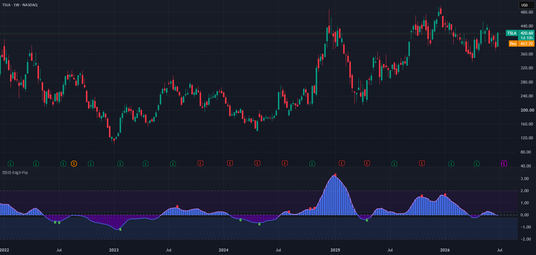Viewport: 536px width, 255px height.
Task: Click the 2023 label on the time axis
Action: click(114, 250)
